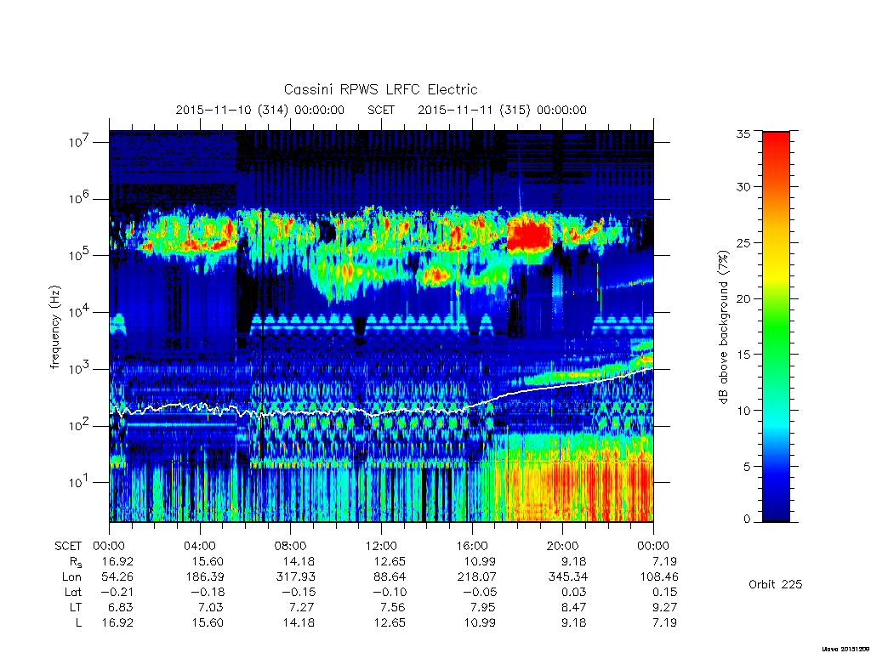This screenshot has width=871, height=653.
Task: Click start time '2015-11-10 (314) 00:00:00'
Action: [260, 110]
